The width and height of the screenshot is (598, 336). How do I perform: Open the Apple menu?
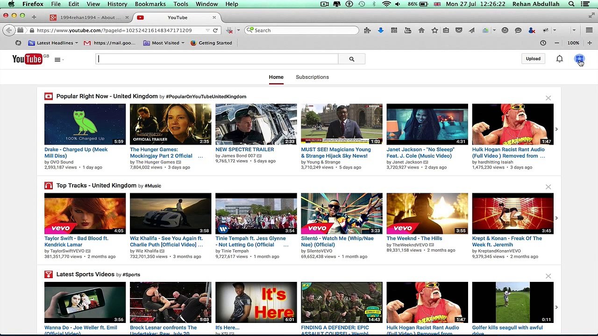tap(11, 4)
